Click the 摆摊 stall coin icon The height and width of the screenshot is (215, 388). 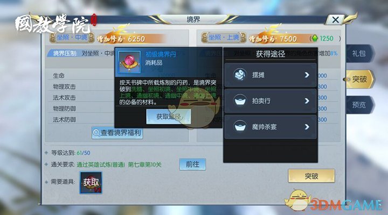pos(240,75)
